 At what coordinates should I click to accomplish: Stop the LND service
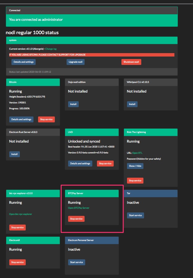(105, 163)
